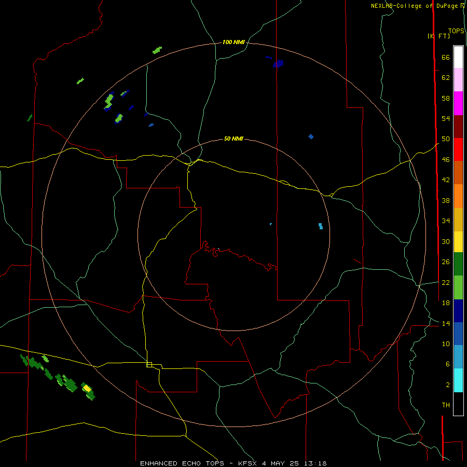
Task: Click the light pink legend swatch
Action: (x=458, y=79)
